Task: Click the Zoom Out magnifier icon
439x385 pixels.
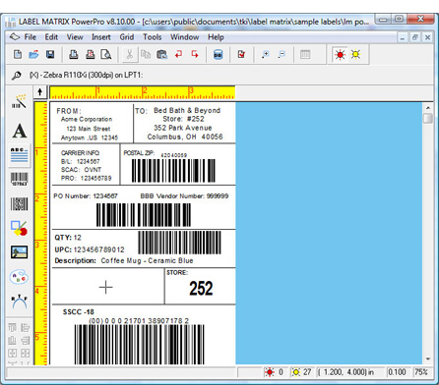Action: [x=282, y=54]
